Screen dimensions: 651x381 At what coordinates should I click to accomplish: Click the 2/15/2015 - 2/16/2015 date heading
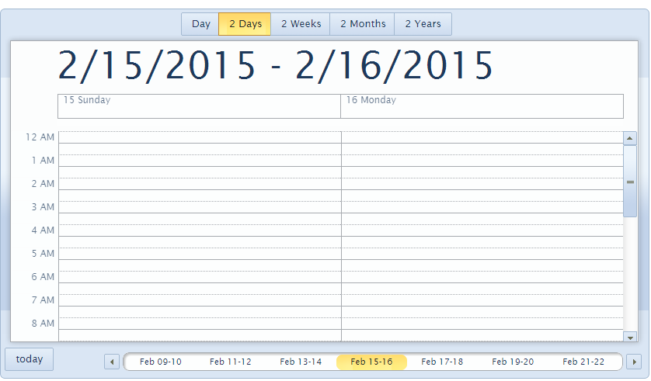click(275, 65)
